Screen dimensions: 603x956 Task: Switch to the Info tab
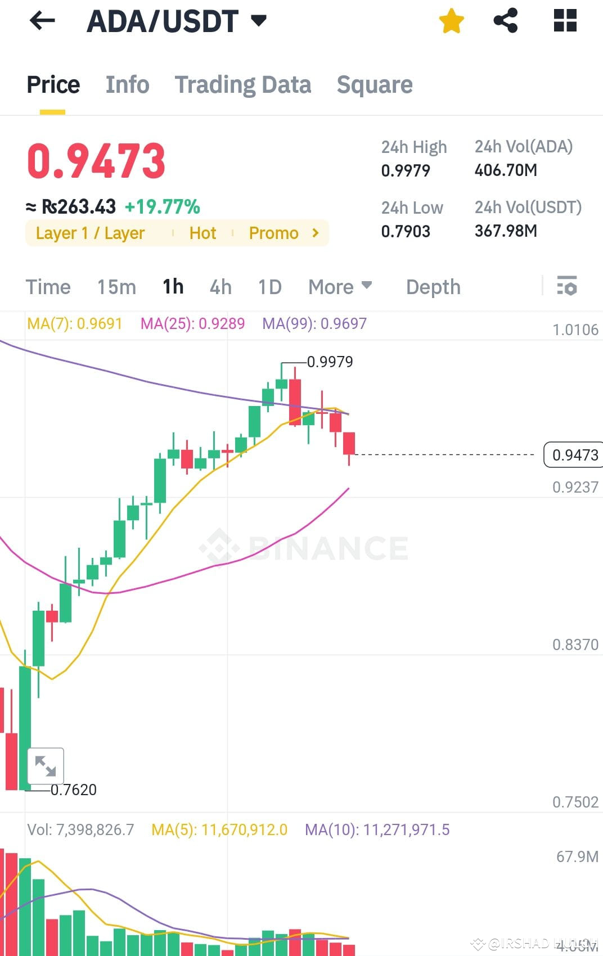coord(127,84)
